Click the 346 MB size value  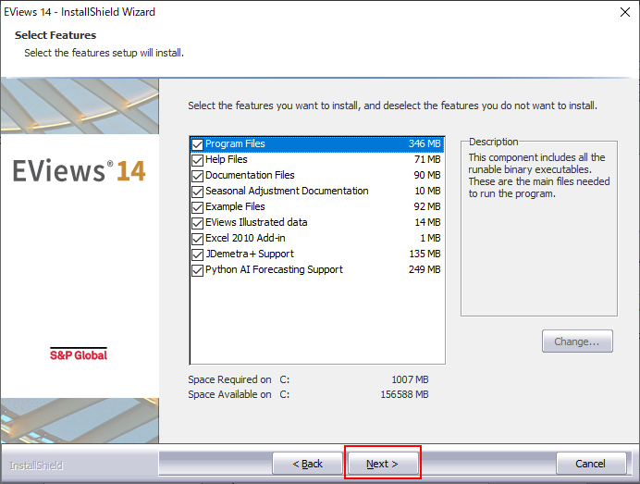[425, 143]
